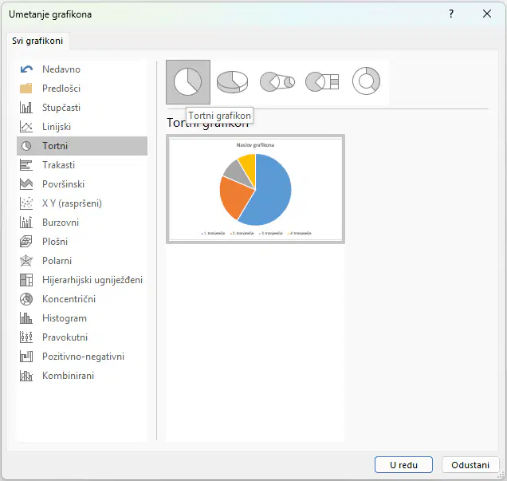
Task: Click the Pozitivno-negativni waterfall icon
Action: click(x=26, y=356)
